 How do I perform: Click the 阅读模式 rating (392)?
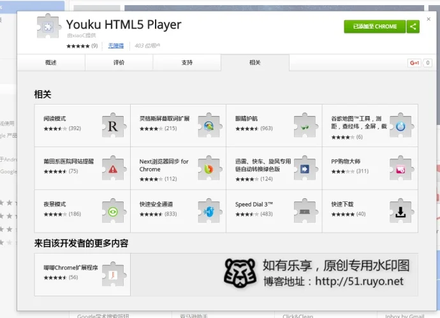(x=62, y=129)
